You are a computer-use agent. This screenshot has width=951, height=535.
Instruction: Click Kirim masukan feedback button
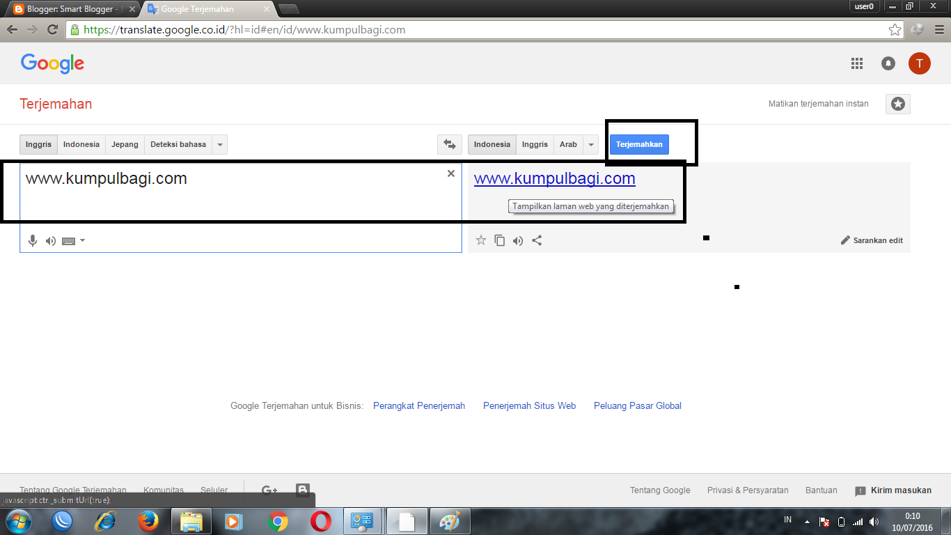pos(893,490)
